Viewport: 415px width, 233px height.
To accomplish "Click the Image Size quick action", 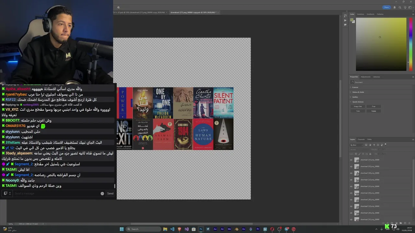I will pos(358,106).
